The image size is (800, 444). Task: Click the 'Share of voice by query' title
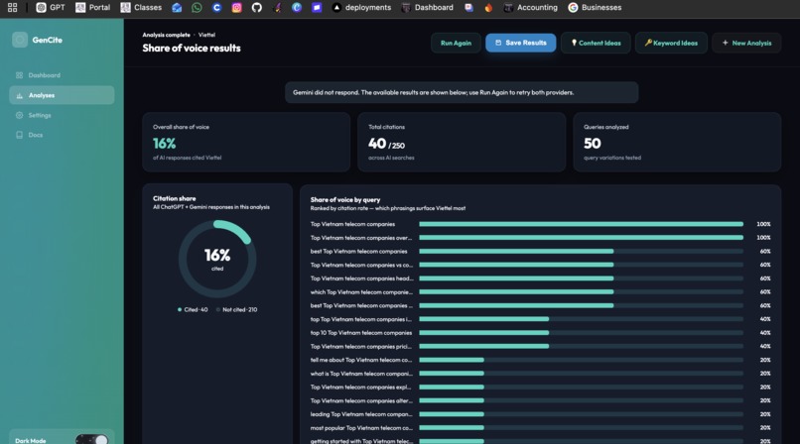click(344, 200)
